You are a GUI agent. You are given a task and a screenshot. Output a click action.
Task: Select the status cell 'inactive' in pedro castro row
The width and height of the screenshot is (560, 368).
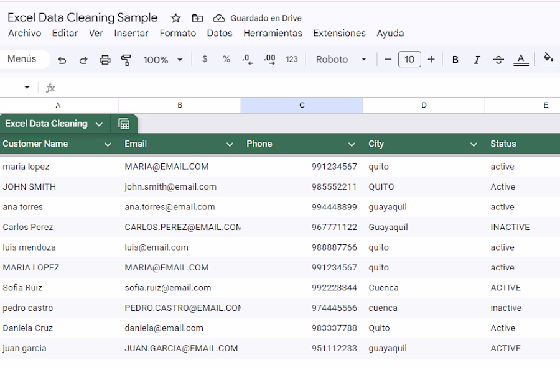[523, 308]
